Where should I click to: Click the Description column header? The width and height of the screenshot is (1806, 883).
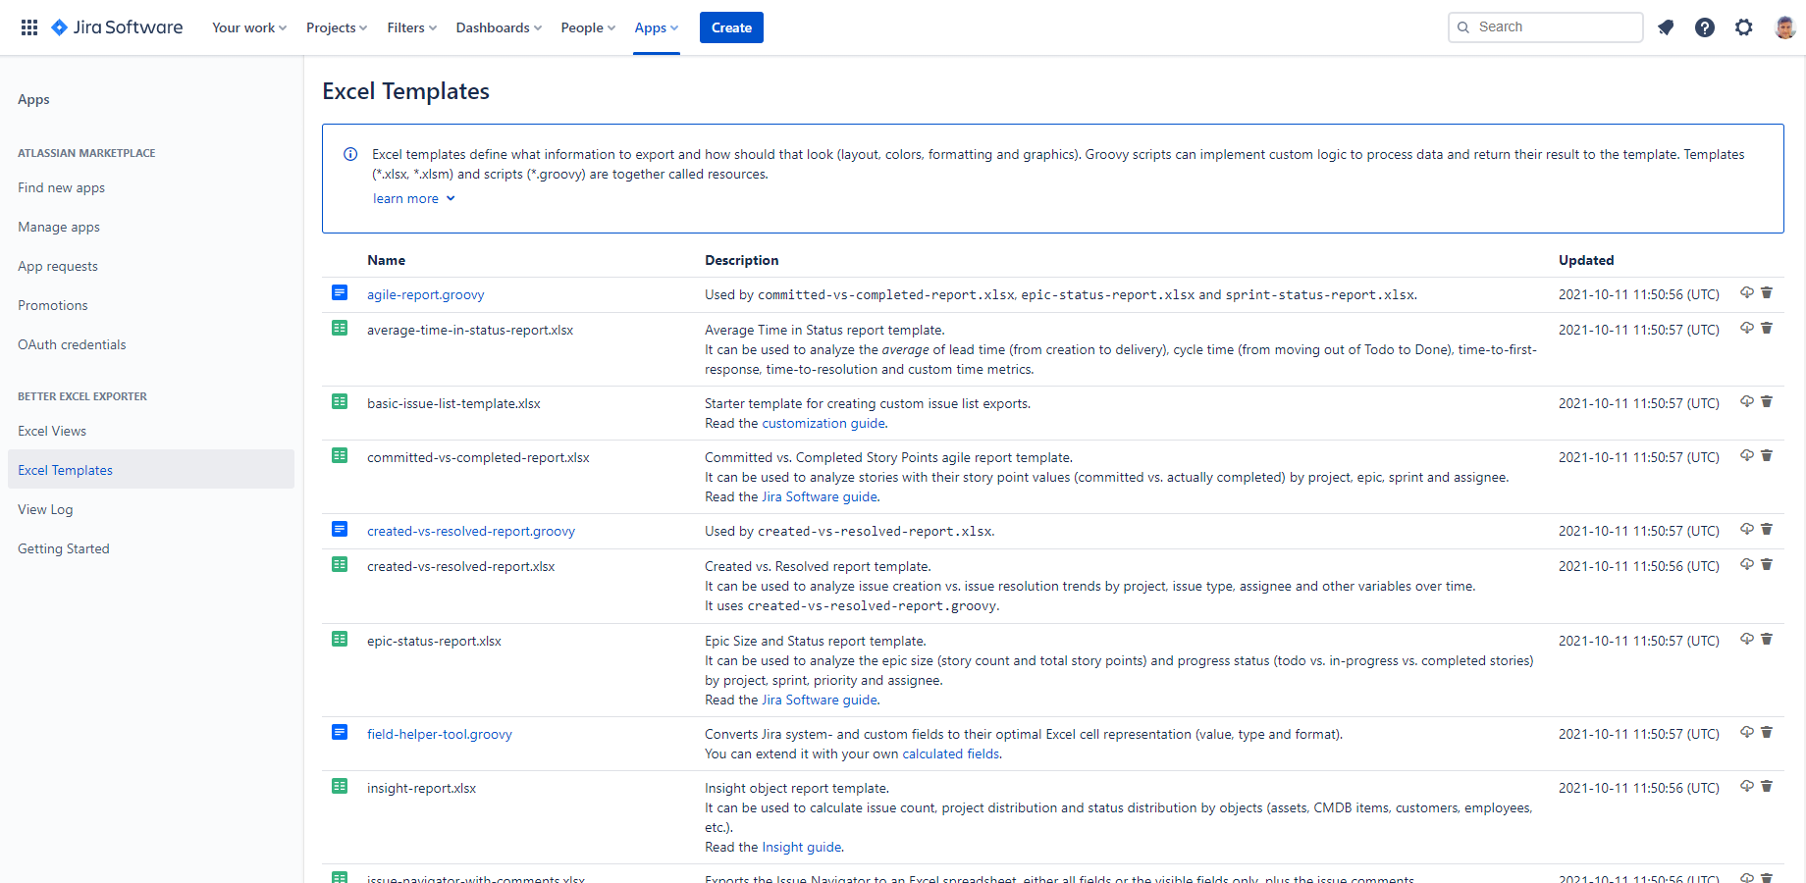[742, 260]
